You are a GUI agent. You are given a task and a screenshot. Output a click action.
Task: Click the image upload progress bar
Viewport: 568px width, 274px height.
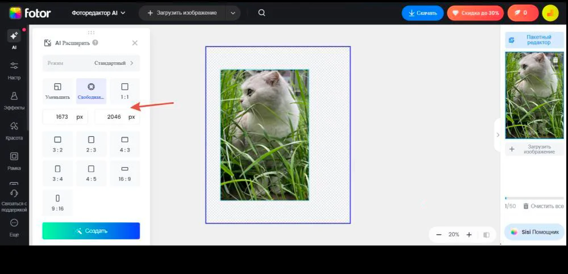click(x=534, y=198)
